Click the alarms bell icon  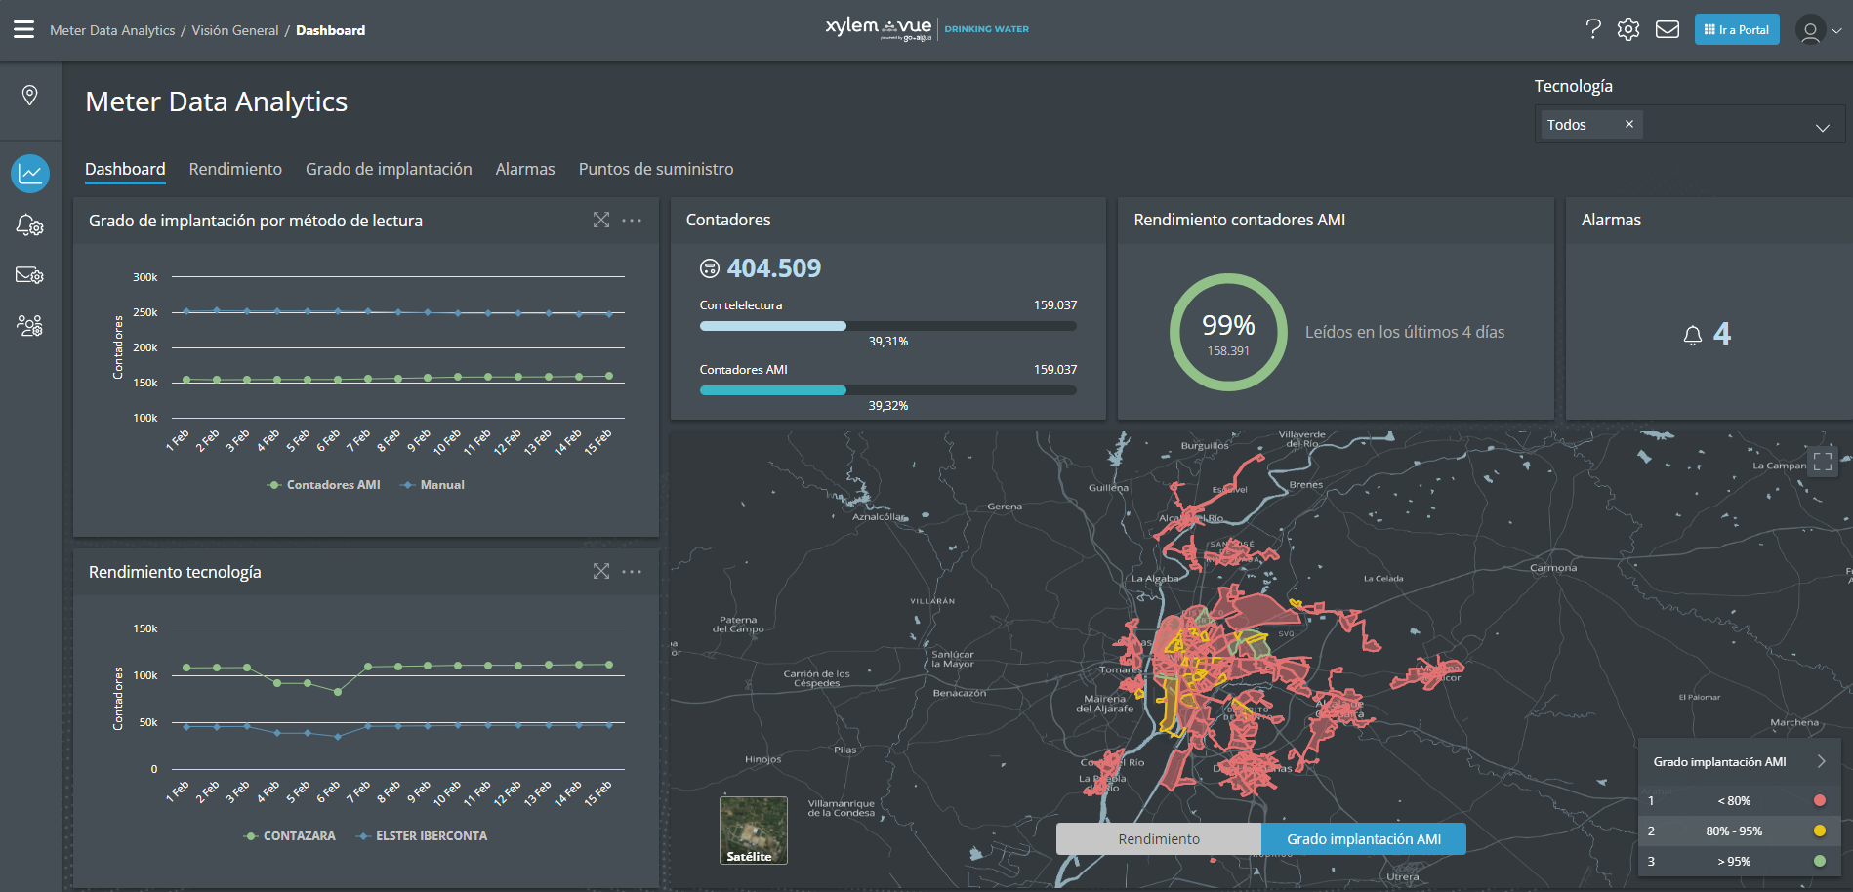click(1693, 335)
